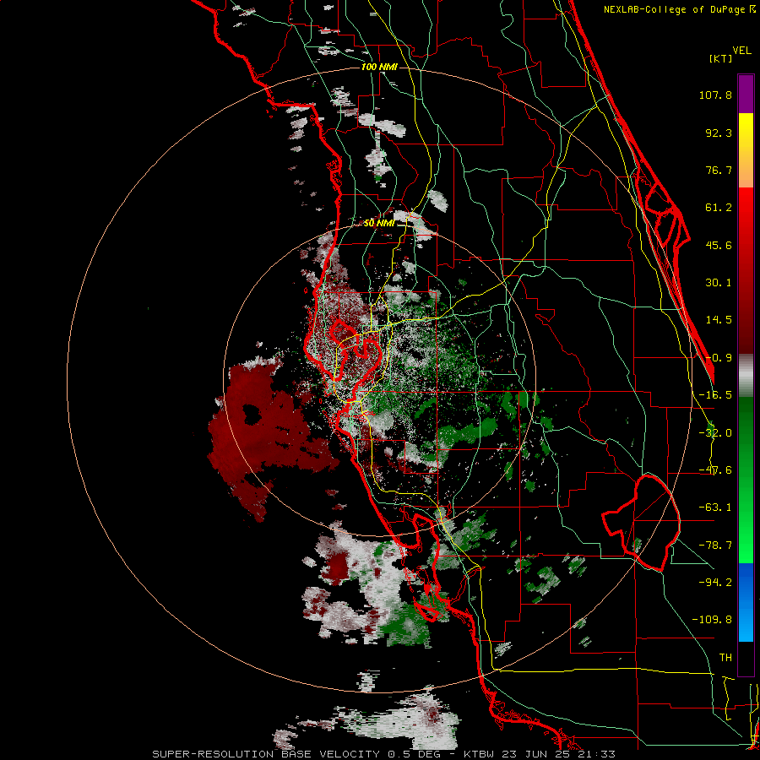Click the NEXLAB-College of DuPage label
760x760 pixels.
[680, 9]
